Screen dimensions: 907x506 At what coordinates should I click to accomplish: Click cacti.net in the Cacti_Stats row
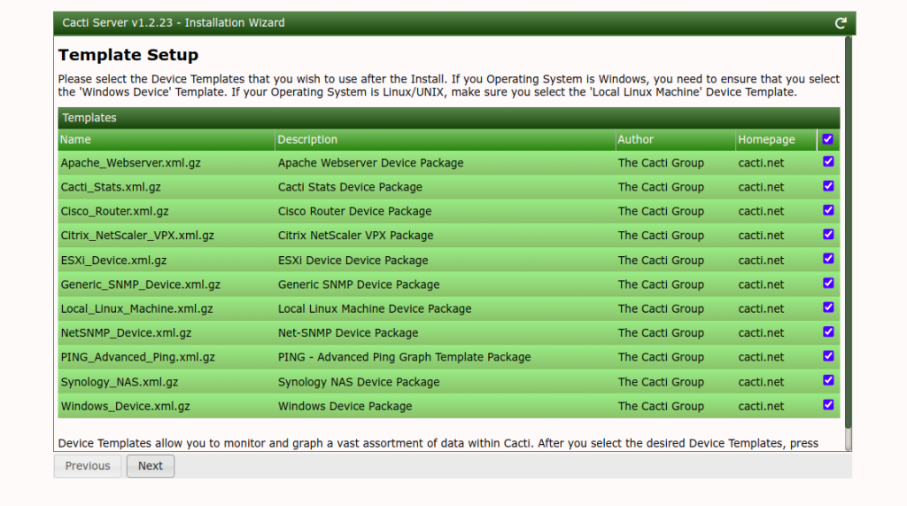761,188
